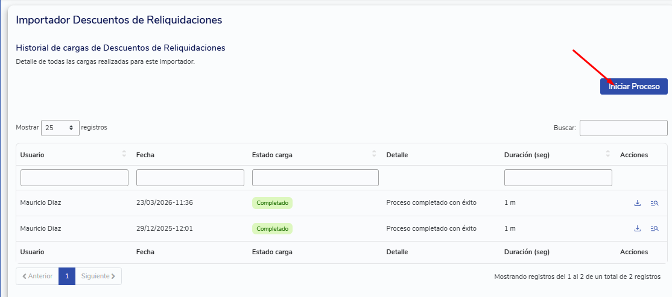Click Mauricio Diaz in 23/03/2026 row
Viewport: 672px width, 297px height.
tap(40, 202)
